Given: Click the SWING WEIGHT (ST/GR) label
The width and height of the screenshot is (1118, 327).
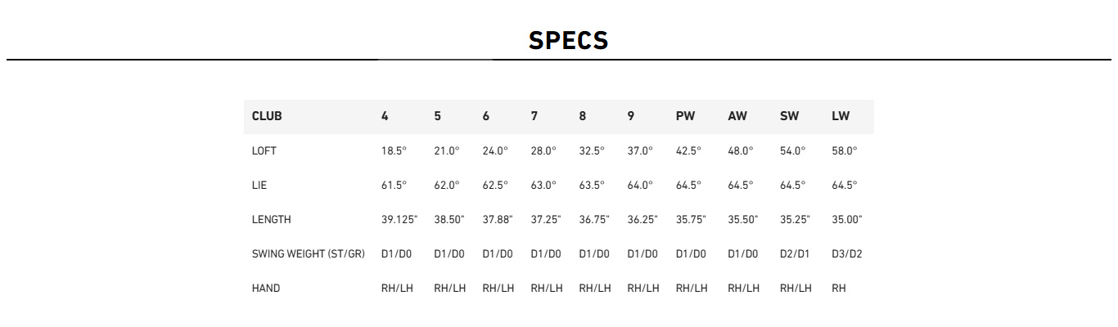Looking at the screenshot, I should click(x=308, y=254).
